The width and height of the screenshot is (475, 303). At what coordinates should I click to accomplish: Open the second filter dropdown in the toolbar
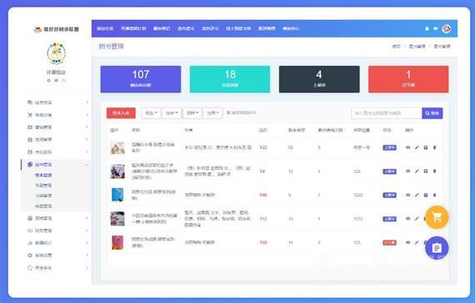(x=172, y=113)
